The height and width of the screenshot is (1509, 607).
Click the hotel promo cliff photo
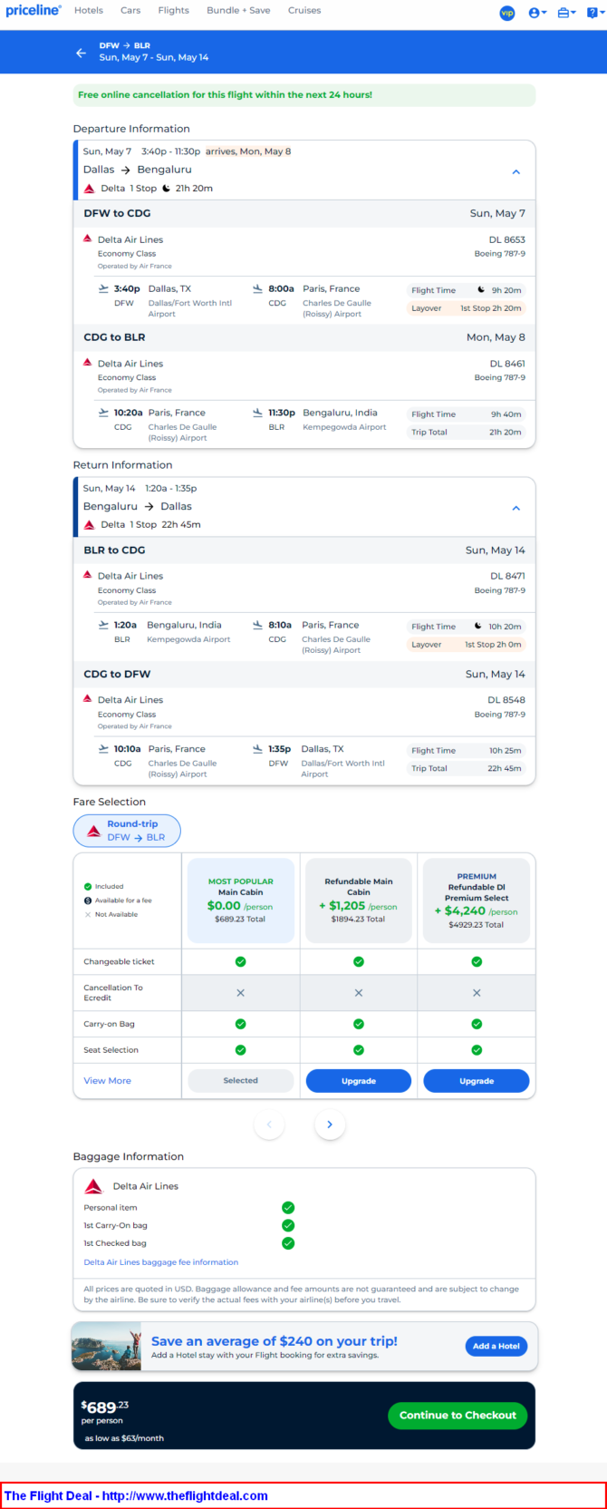tap(107, 1346)
